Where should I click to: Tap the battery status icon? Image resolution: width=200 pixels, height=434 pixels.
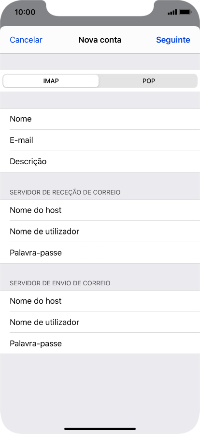(x=186, y=12)
